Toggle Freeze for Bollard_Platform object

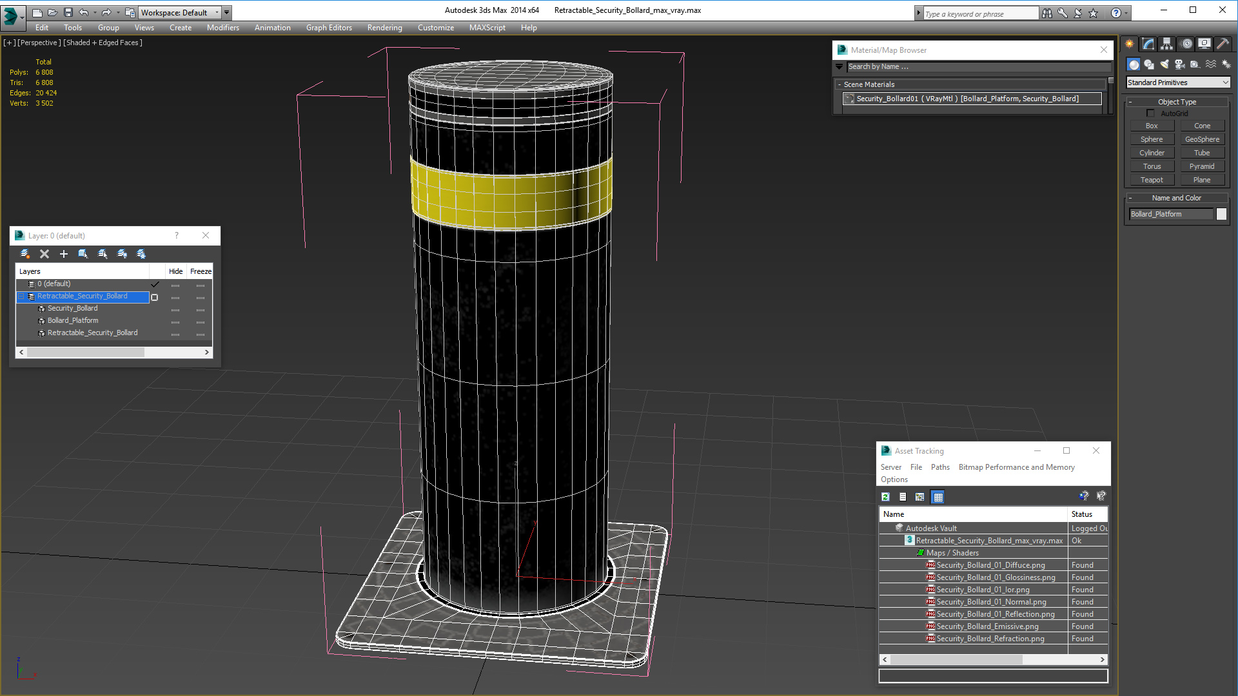click(201, 322)
